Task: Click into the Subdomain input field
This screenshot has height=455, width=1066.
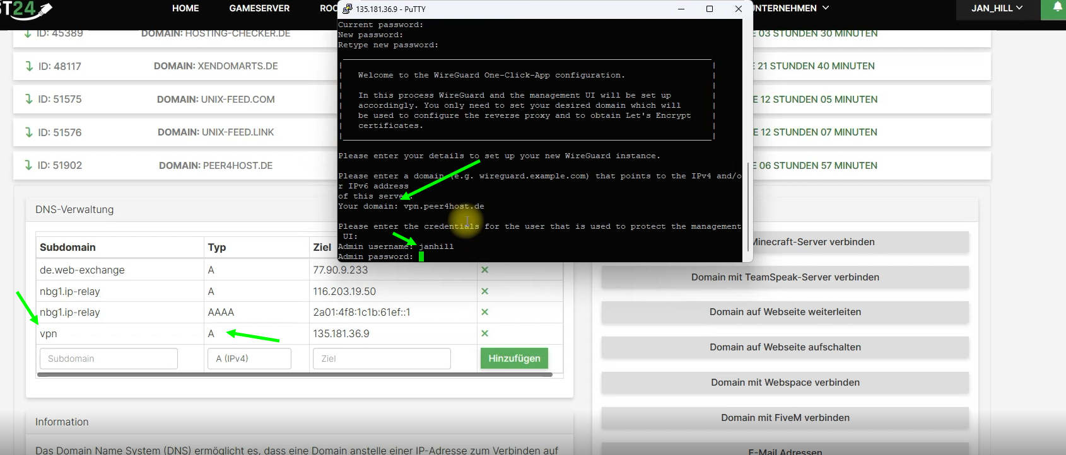Action: [x=108, y=359]
